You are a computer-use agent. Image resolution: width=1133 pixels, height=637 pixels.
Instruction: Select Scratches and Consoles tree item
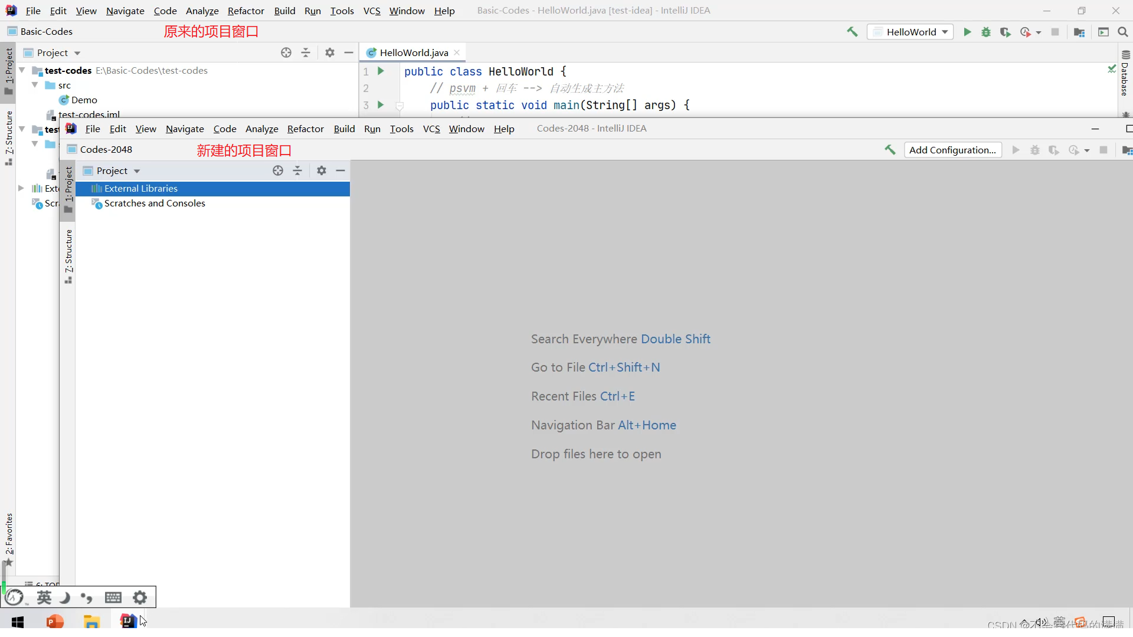(x=155, y=203)
